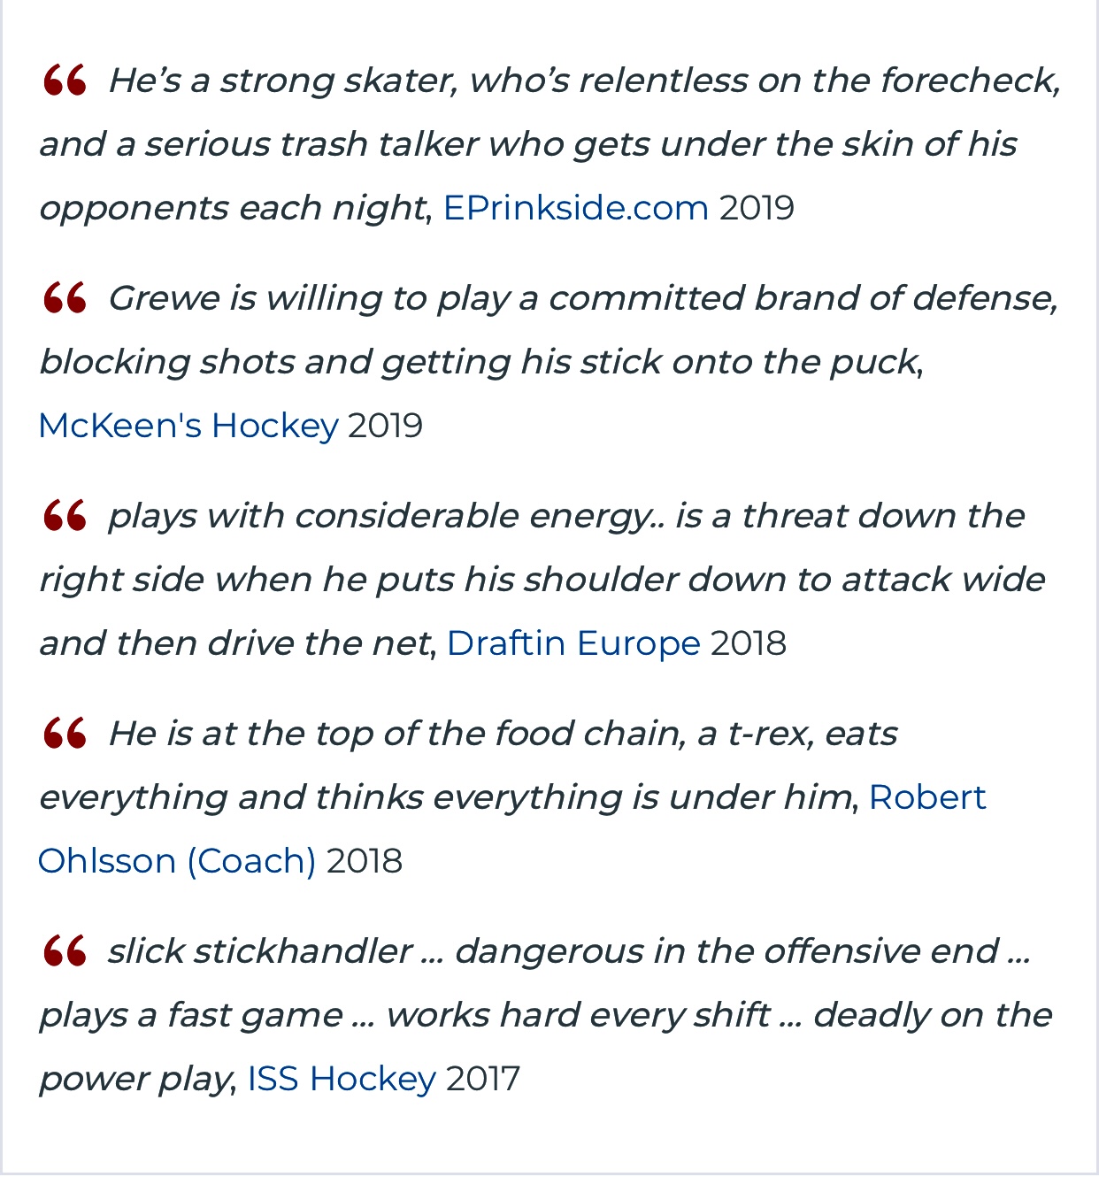Follow the Draftin Europe link
Image resolution: width=1099 pixels, height=1177 pixels.
[x=573, y=643]
